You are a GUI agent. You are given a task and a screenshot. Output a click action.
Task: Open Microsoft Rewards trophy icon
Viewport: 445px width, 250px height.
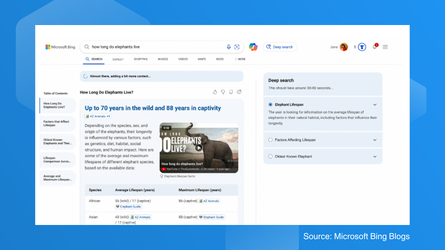(362, 47)
